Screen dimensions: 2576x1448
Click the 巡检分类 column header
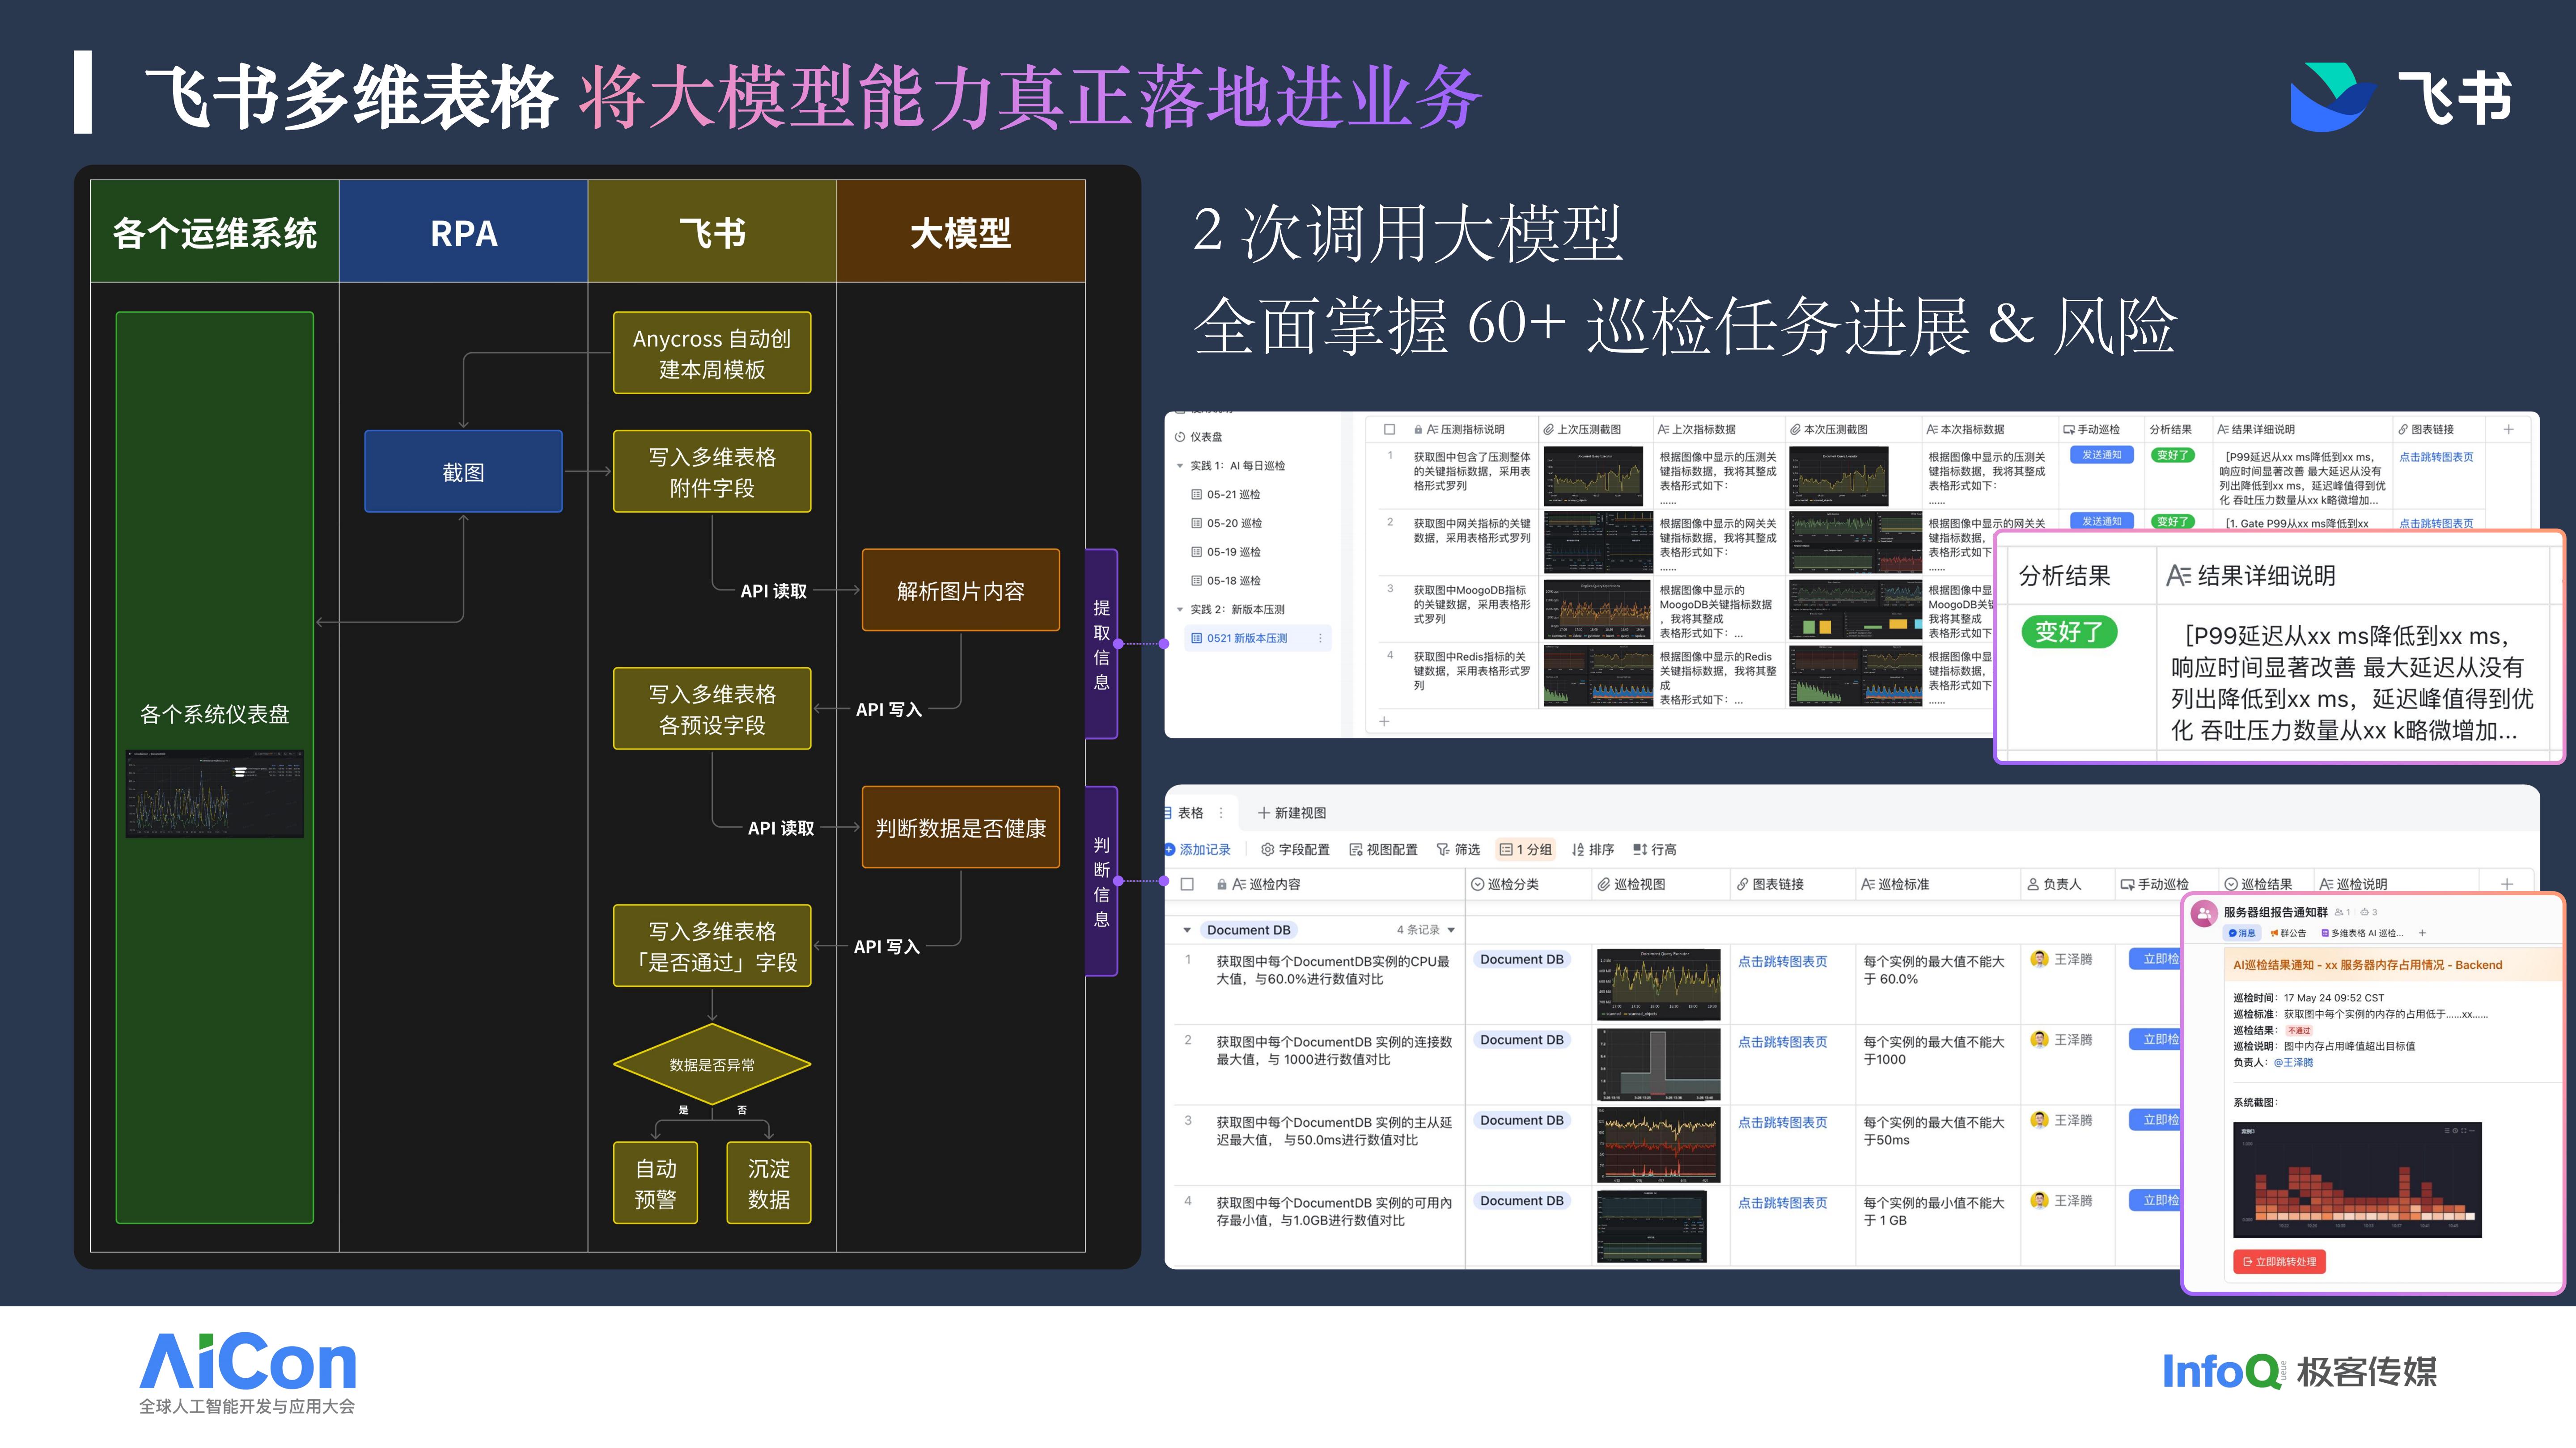(1505, 884)
